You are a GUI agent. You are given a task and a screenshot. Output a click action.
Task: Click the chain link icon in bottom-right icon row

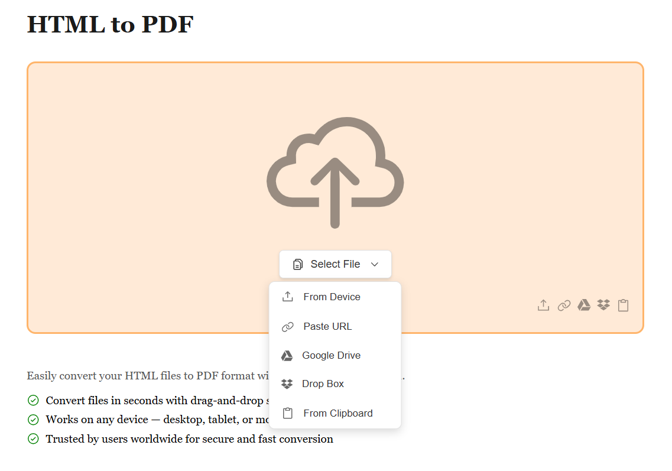(x=564, y=305)
